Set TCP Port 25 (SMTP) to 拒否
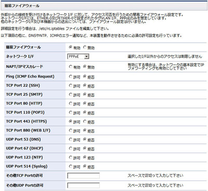Screen dimensions: 208x191 85,94
